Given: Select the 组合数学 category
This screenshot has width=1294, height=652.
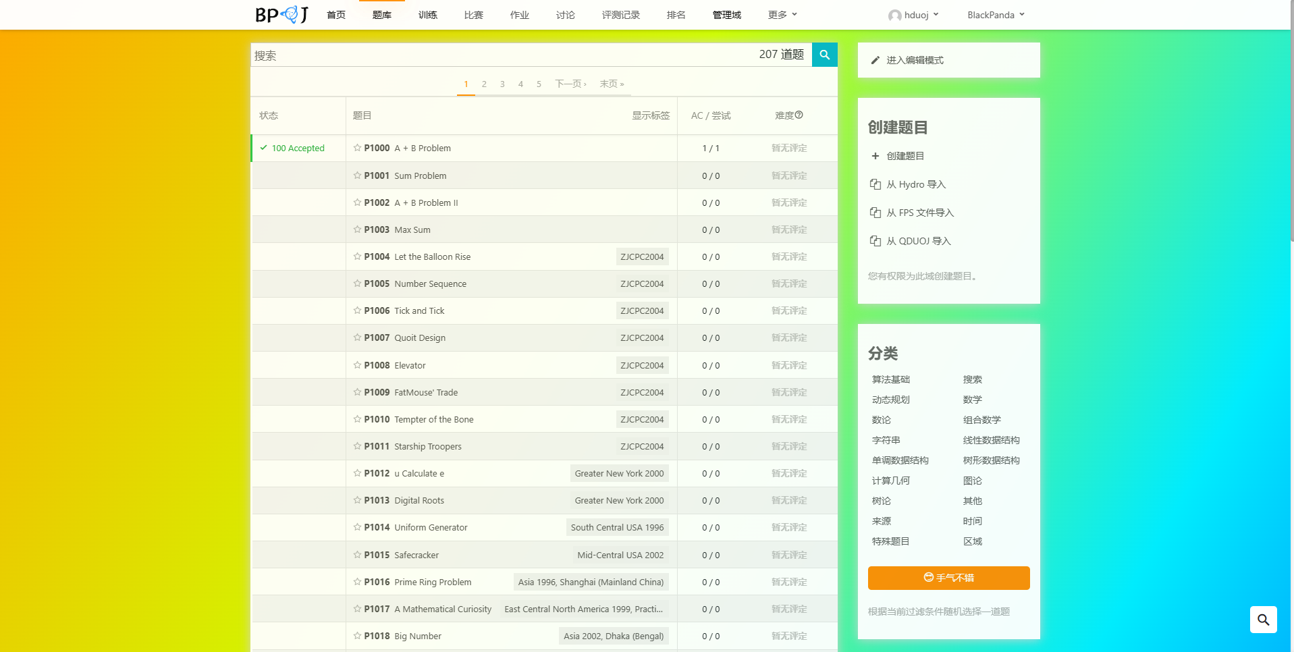Looking at the screenshot, I should click(982, 420).
